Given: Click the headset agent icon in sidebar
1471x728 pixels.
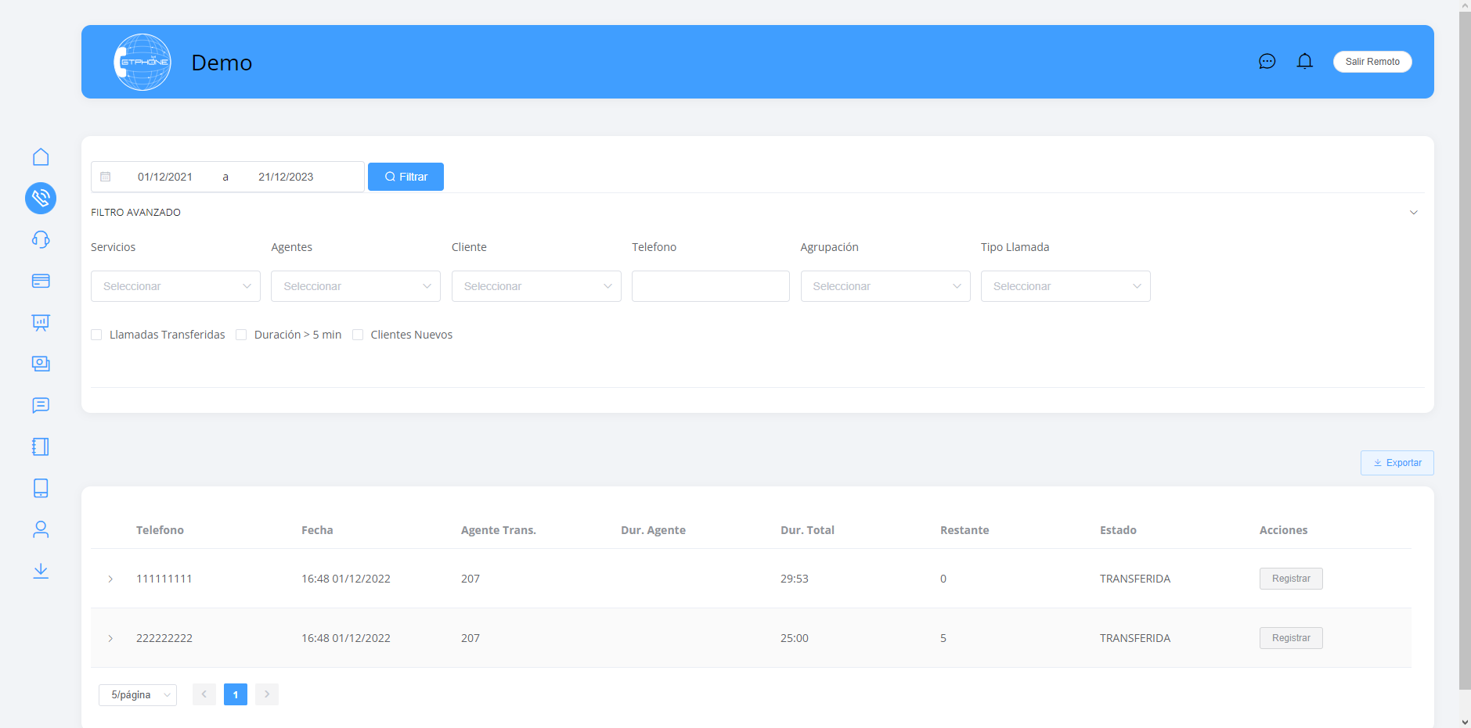Looking at the screenshot, I should [x=41, y=239].
